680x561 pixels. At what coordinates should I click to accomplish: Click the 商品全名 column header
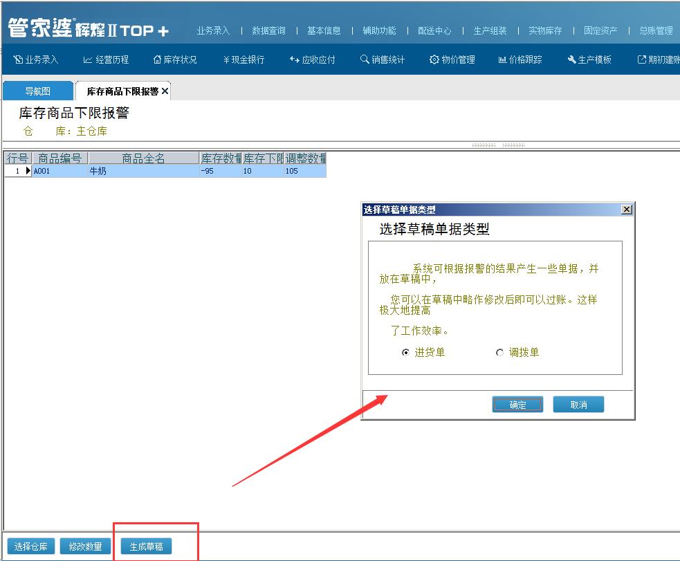144,158
